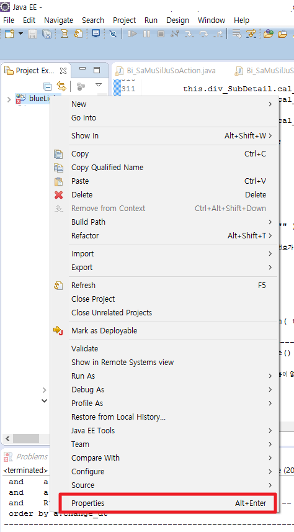Choose Refresh in the context menu
Viewport: 294px width, 532px height.
click(x=164, y=286)
